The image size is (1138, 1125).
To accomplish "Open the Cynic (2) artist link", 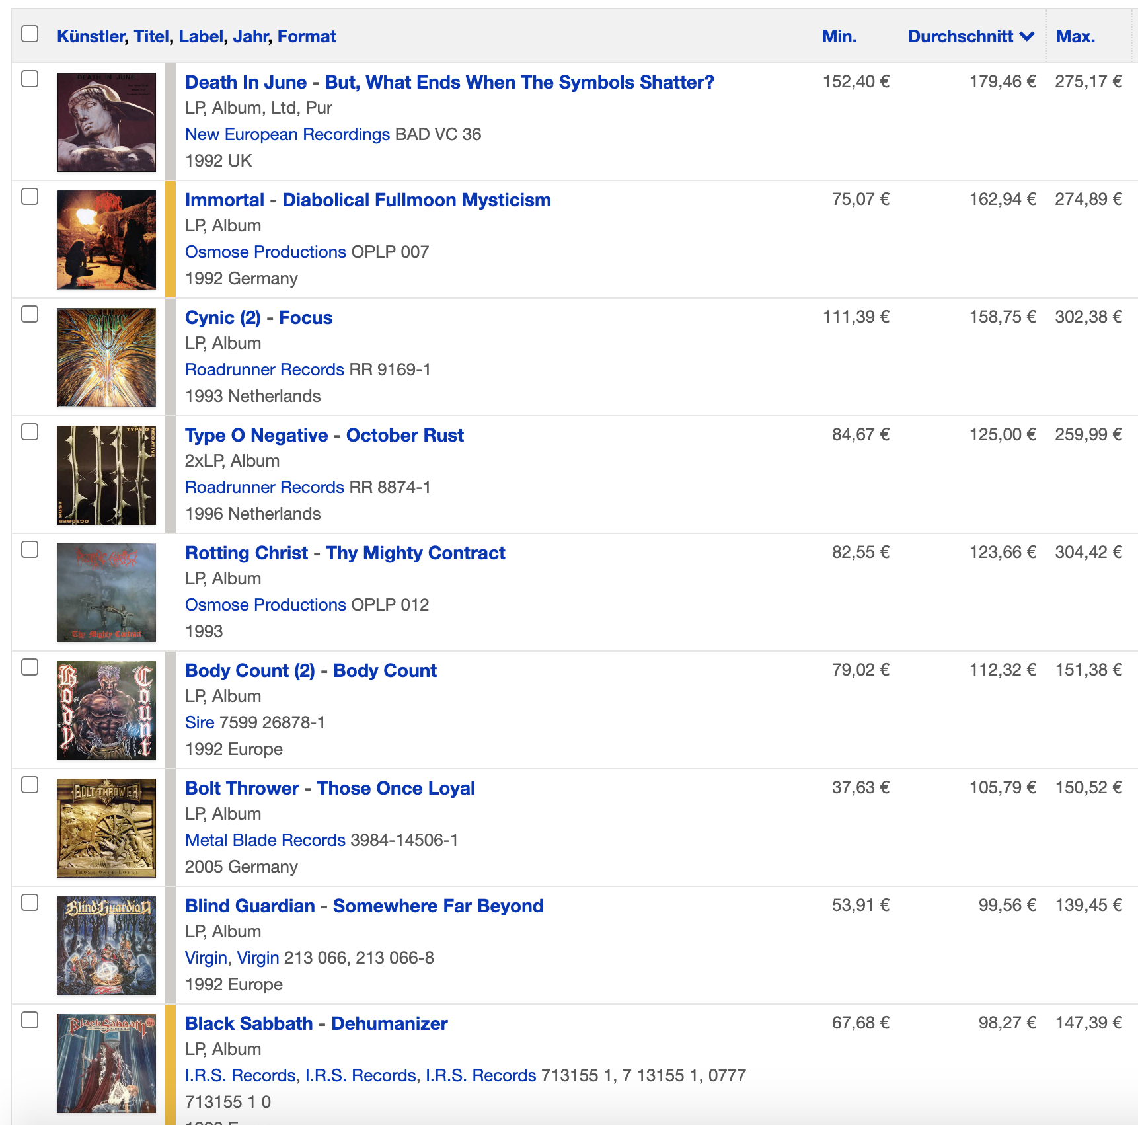I will click(223, 317).
